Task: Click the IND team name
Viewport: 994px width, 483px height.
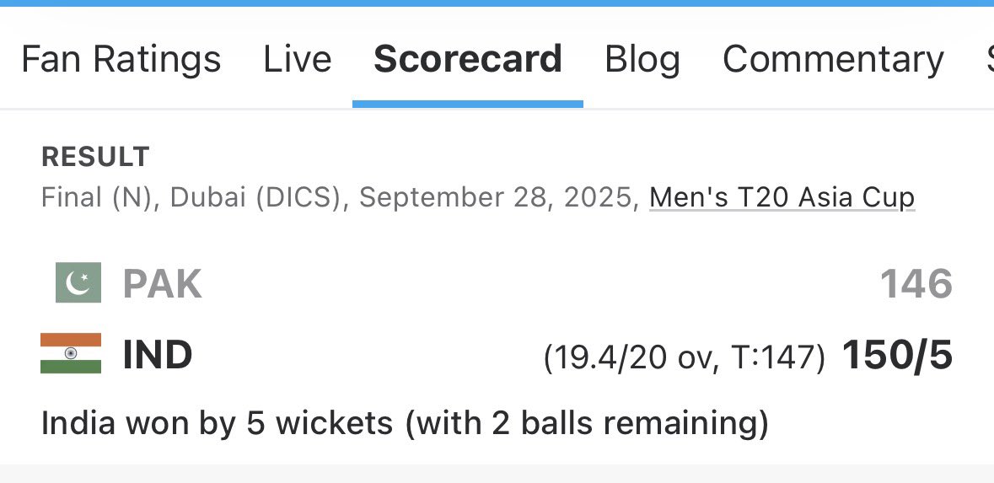Action: click(157, 354)
